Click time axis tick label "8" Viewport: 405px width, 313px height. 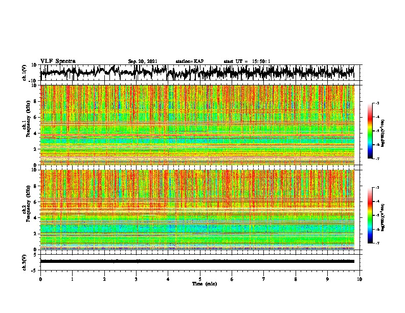click(x=296, y=279)
